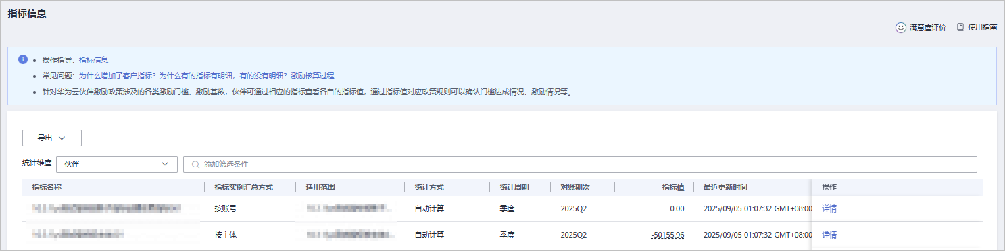The width and height of the screenshot is (1005, 251).
Task: Open the 为什么有的指标有明细 FAQ link
Action: (223, 76)
